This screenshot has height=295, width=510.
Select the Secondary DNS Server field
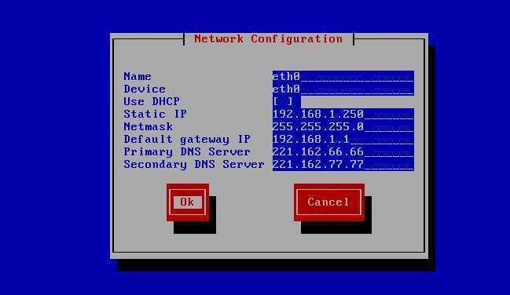coord(343,165)
